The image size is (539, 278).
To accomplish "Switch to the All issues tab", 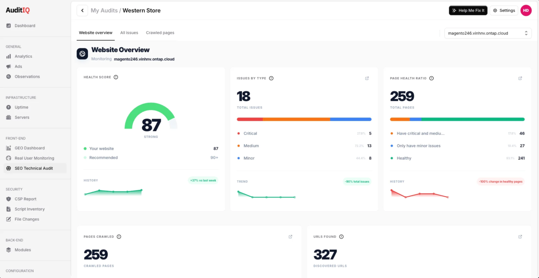I will (129, 33).
